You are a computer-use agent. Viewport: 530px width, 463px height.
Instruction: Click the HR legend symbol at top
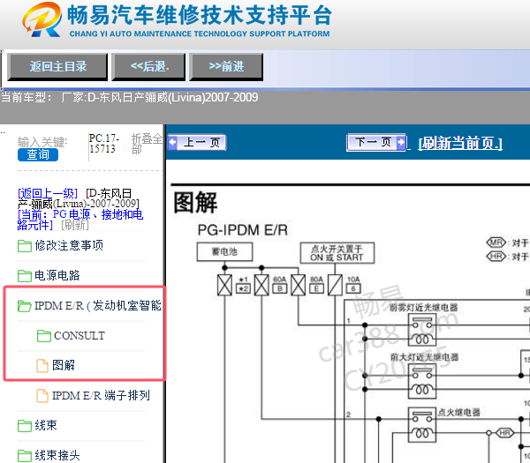(x=496, y=257)
